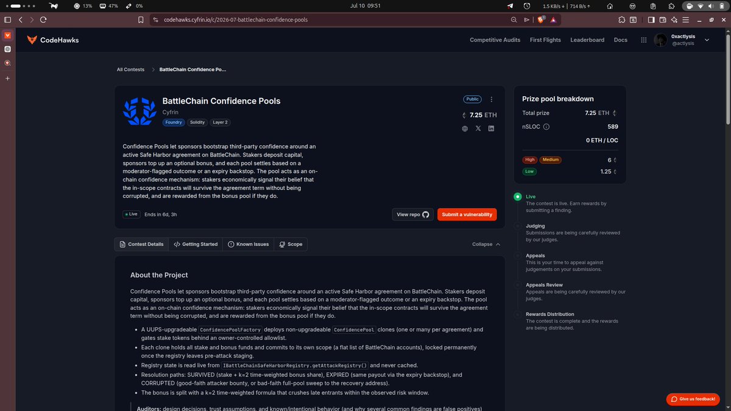Click the CodeHawks logo
This screenshot has width=731, height=411.
click(x=52, y=40)
